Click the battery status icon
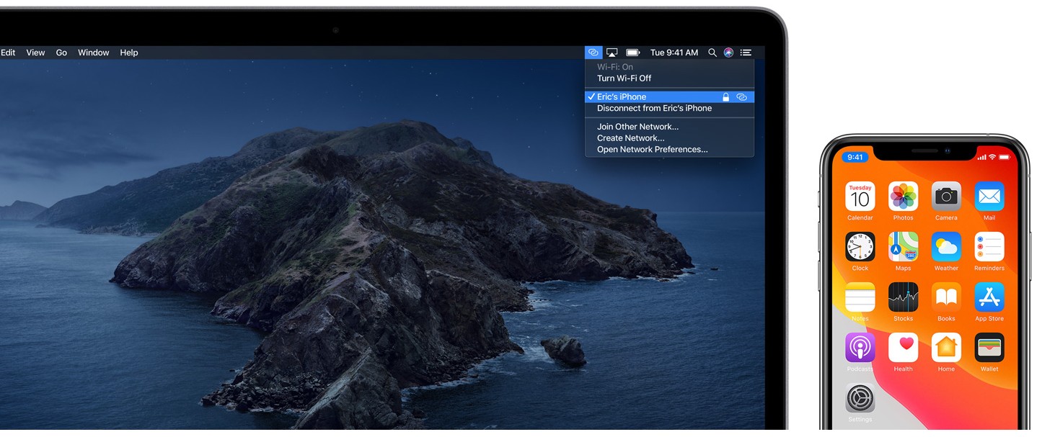The image size is (1042, 437). (633, 53)
